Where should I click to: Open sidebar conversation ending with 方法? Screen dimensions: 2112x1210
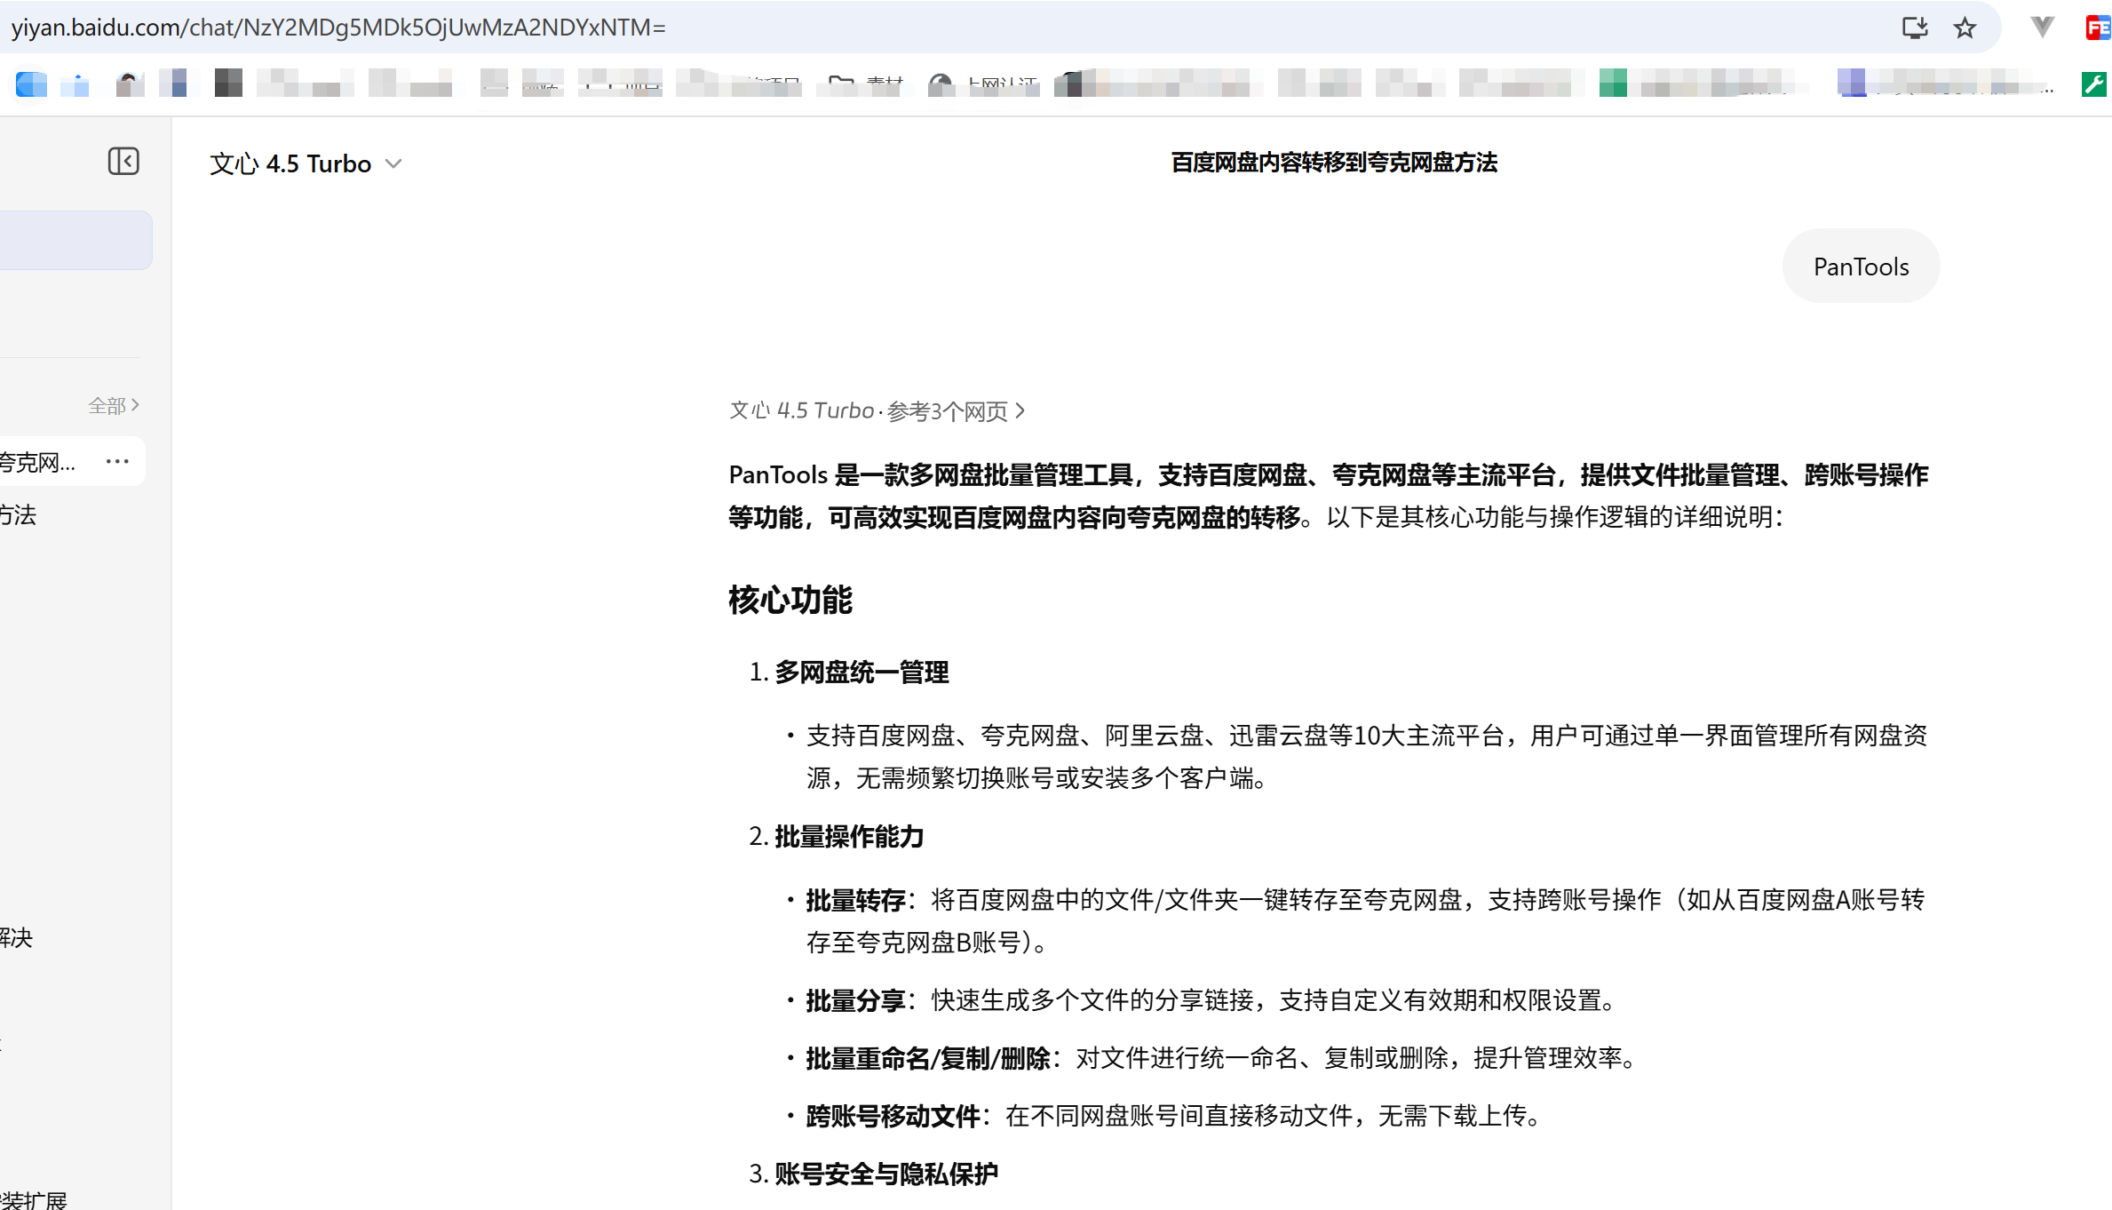18,515
